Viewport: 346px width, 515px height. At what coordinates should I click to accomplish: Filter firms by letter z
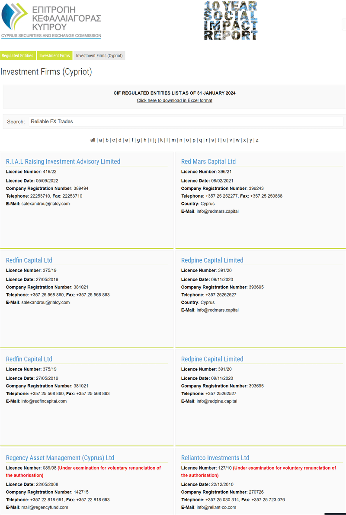[257, 140]
